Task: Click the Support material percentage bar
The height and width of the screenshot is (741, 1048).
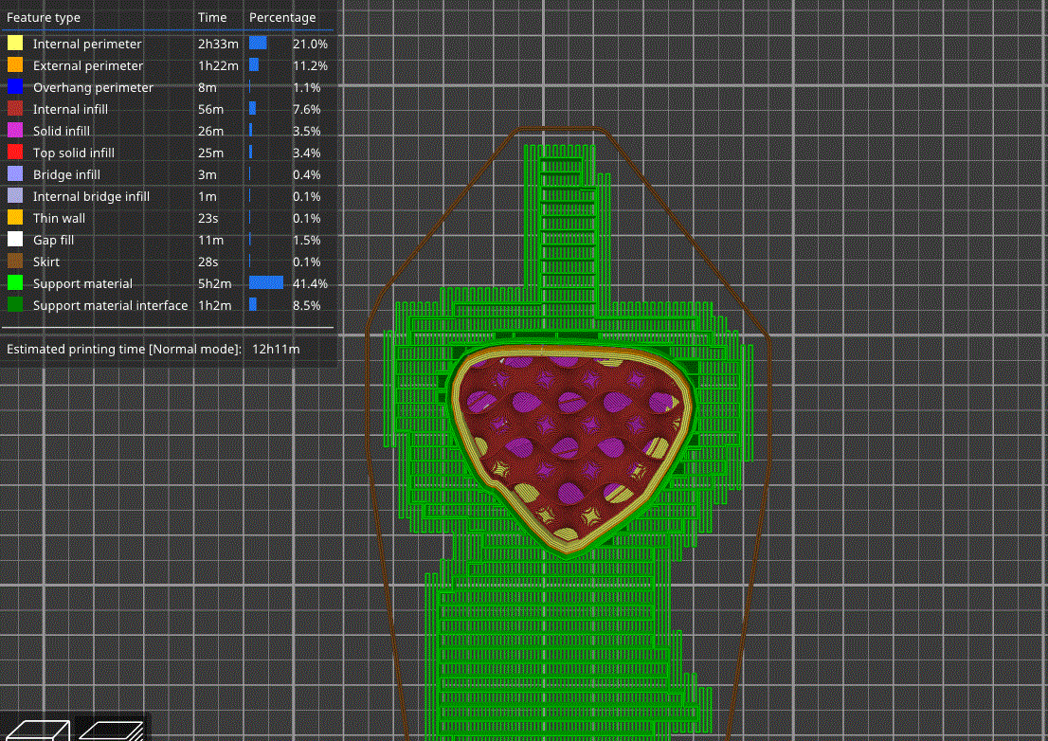Action: click(x=266, y=282)
